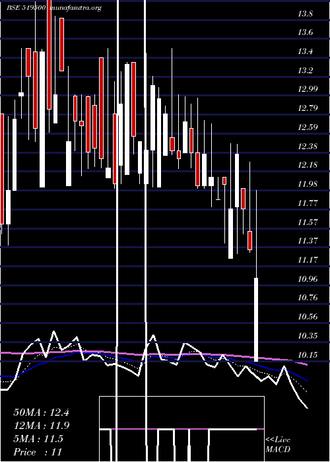Click the <<Live MACD label
The width and height of the screenshot is (330, 462).
pos(278,444)
